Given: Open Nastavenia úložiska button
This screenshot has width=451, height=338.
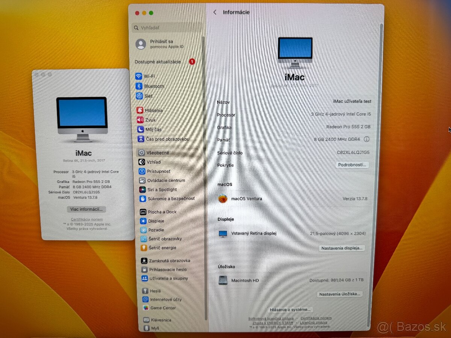Looking at the screenshot, I should [340, 294].
